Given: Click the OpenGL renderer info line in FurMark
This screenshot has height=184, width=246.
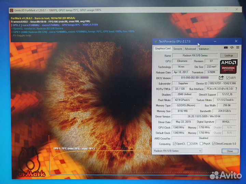Looking at the screenshot, I should [x=37, y=29].
